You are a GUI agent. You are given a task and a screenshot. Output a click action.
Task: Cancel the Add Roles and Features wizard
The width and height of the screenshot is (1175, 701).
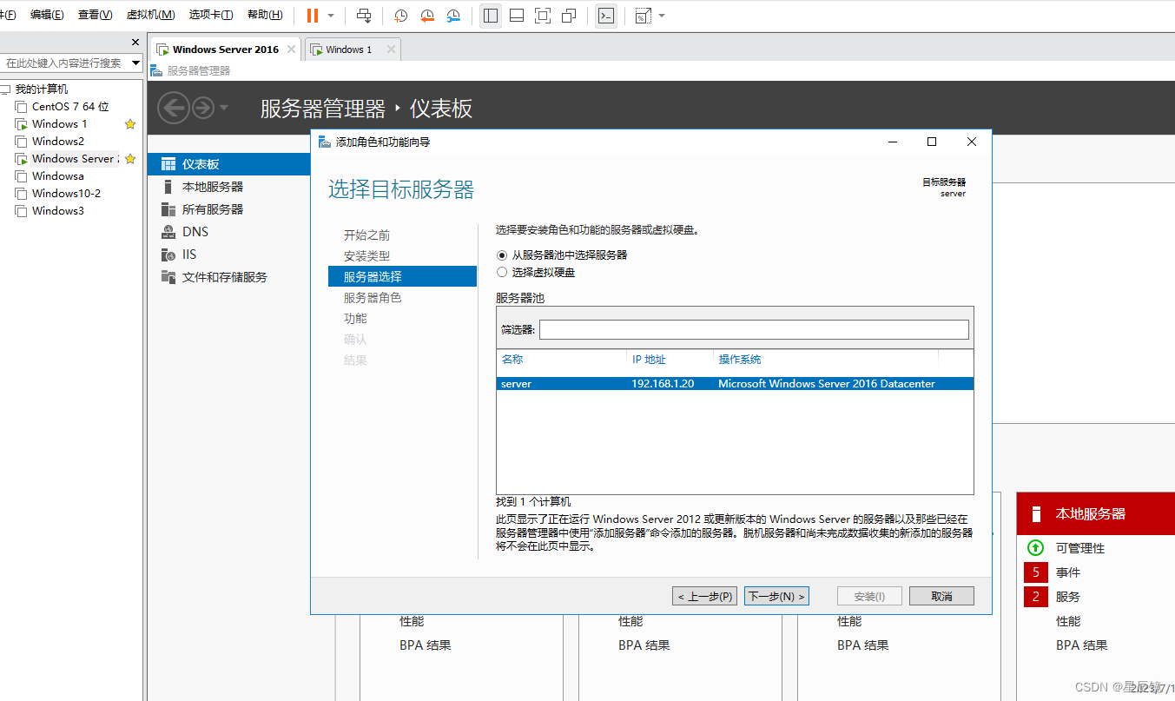(941, 596)
